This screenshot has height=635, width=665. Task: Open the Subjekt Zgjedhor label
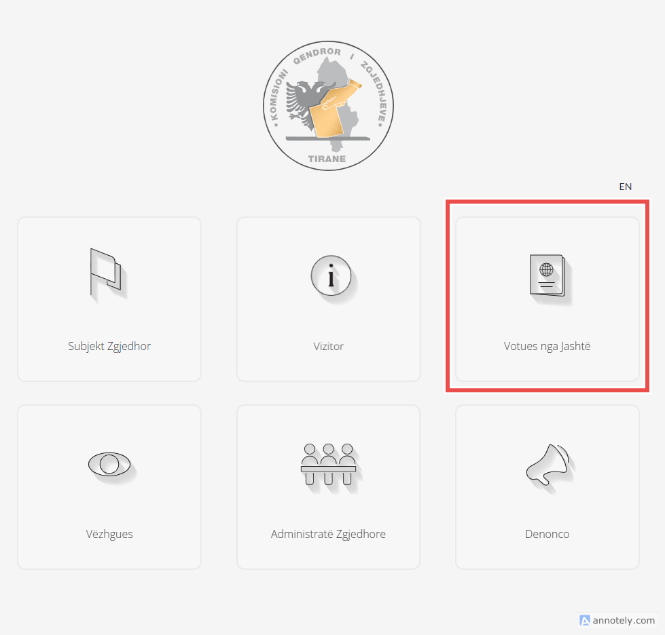[x=109, y=346]
